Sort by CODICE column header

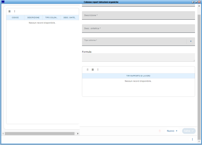(x=15, y=17)
